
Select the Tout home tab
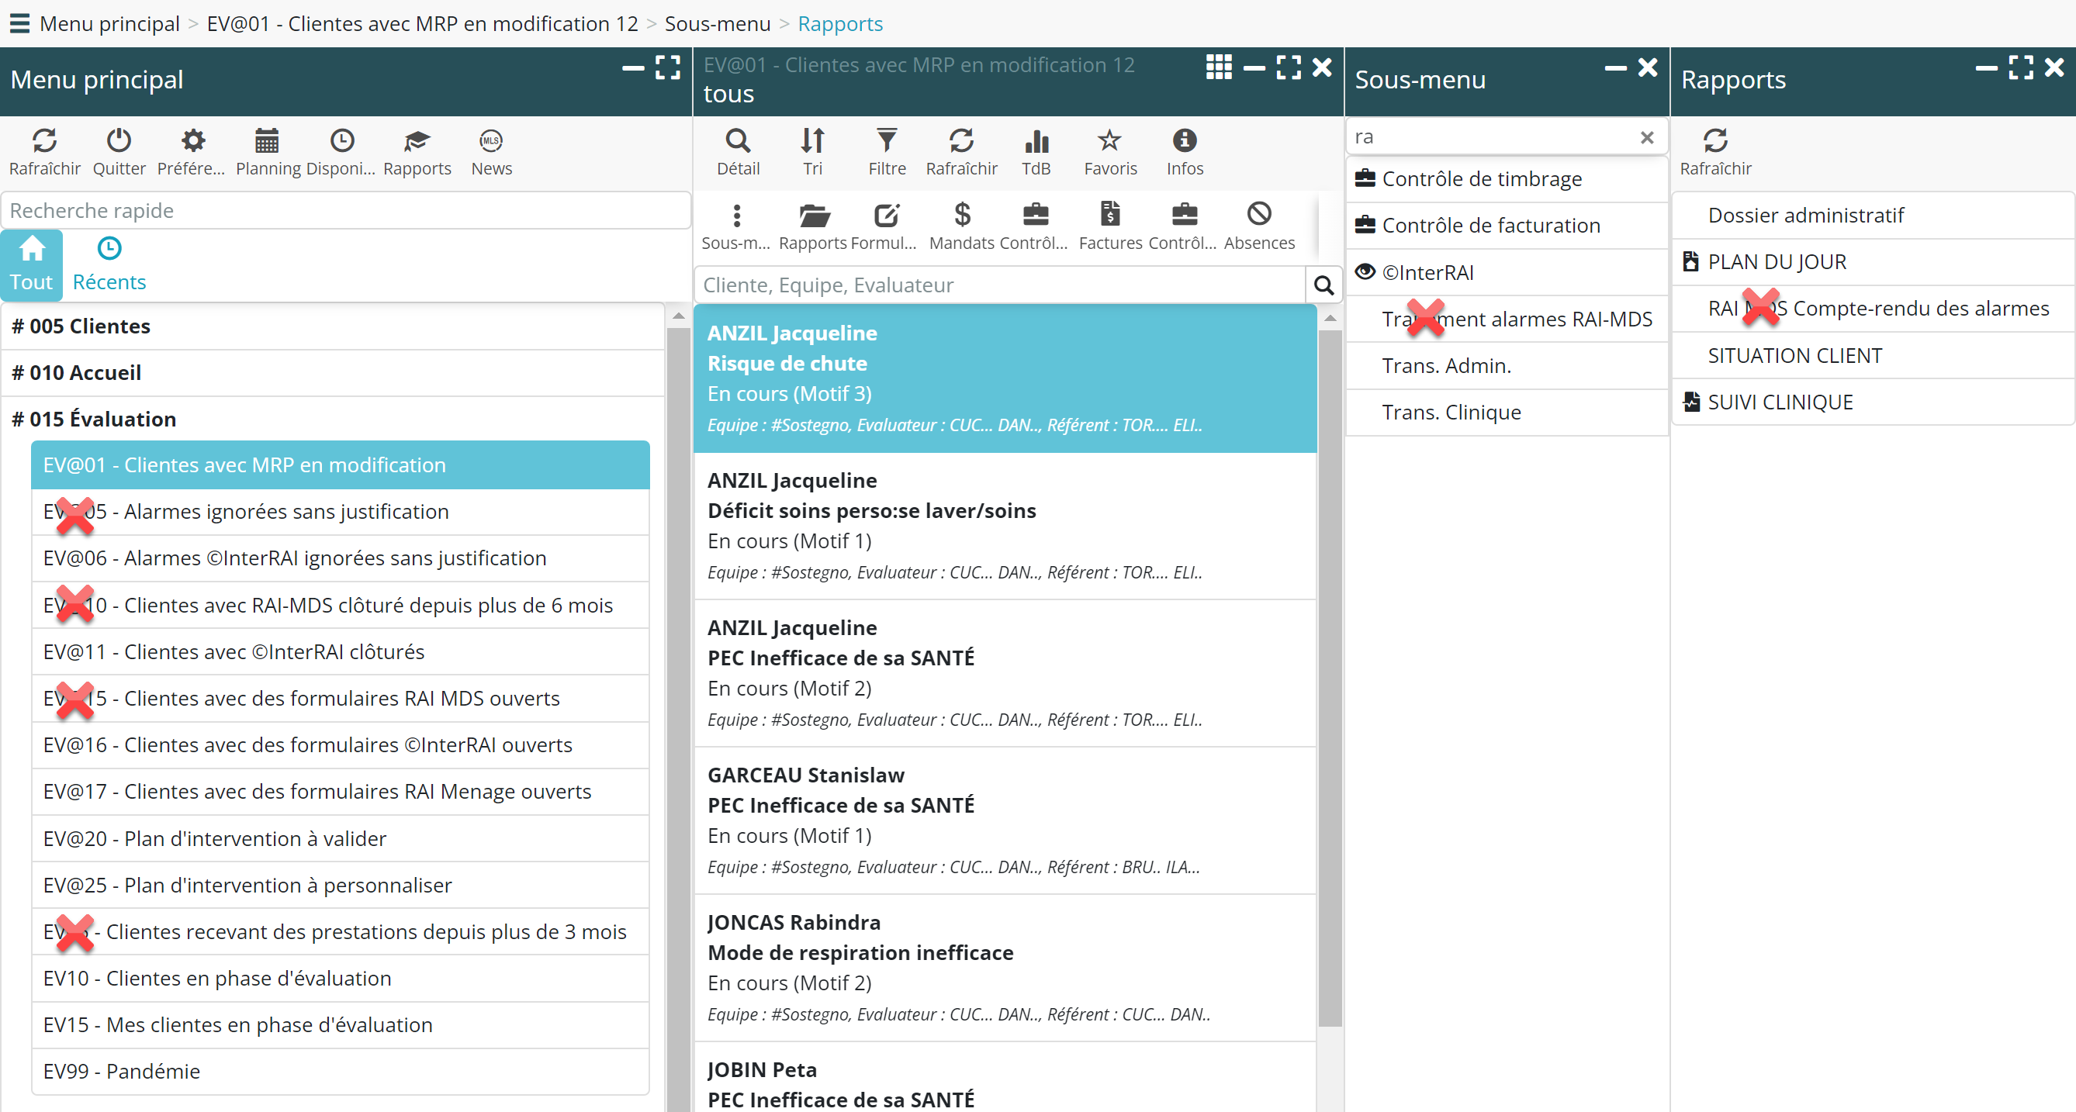click(x=32, y=264)
